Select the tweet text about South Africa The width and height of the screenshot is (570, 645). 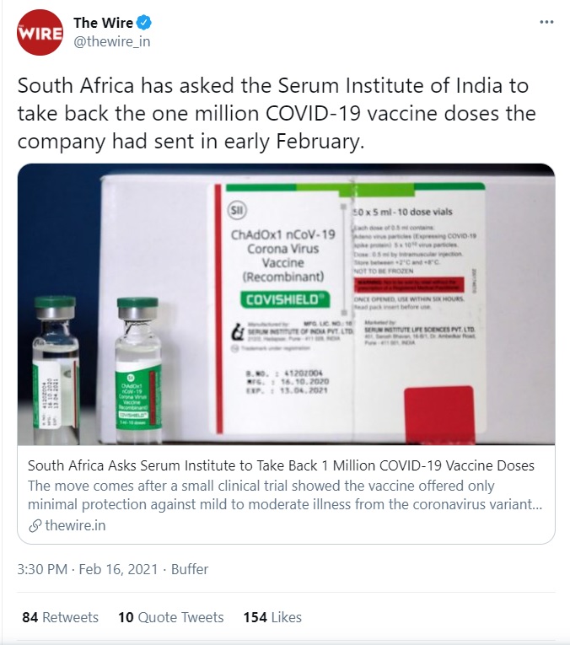tap(276, 113)
